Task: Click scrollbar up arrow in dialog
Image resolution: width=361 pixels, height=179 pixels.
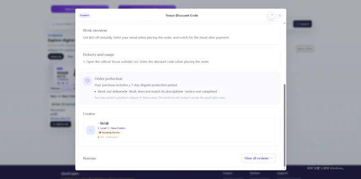Action: pos(285,24)
